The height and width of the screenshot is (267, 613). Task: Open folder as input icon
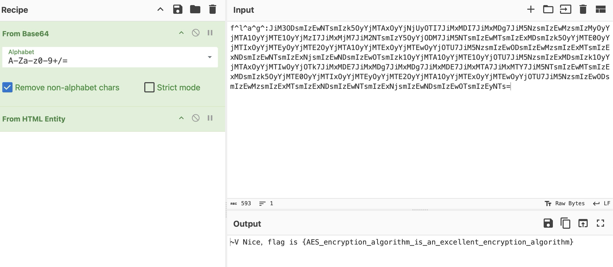tap(548, 10)
